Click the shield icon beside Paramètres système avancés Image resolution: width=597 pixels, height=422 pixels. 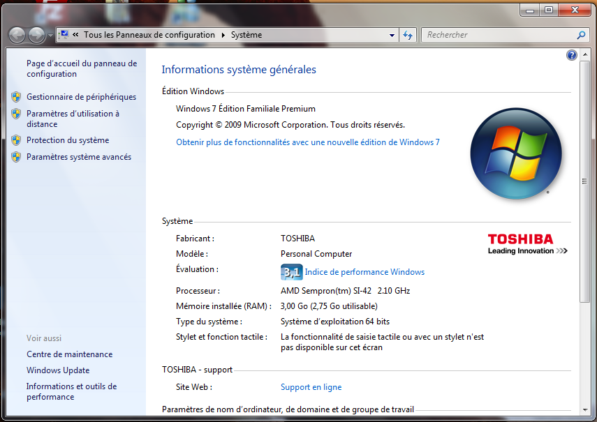click(16, 157)
